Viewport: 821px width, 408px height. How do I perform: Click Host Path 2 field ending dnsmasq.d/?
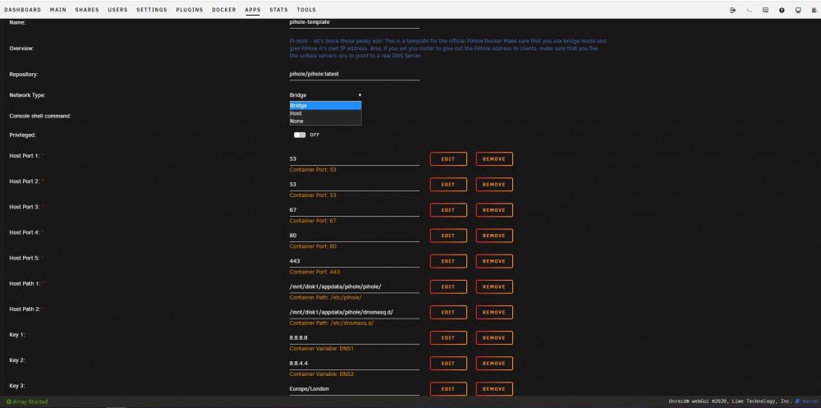354,312
